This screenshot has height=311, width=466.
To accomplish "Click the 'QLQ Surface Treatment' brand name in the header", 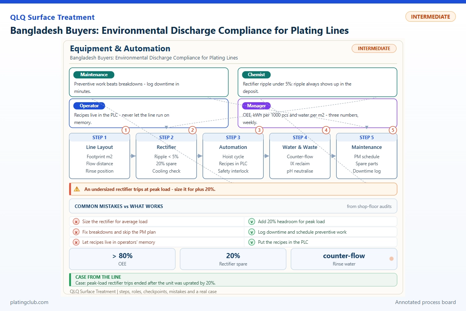I will click(52, 17).
